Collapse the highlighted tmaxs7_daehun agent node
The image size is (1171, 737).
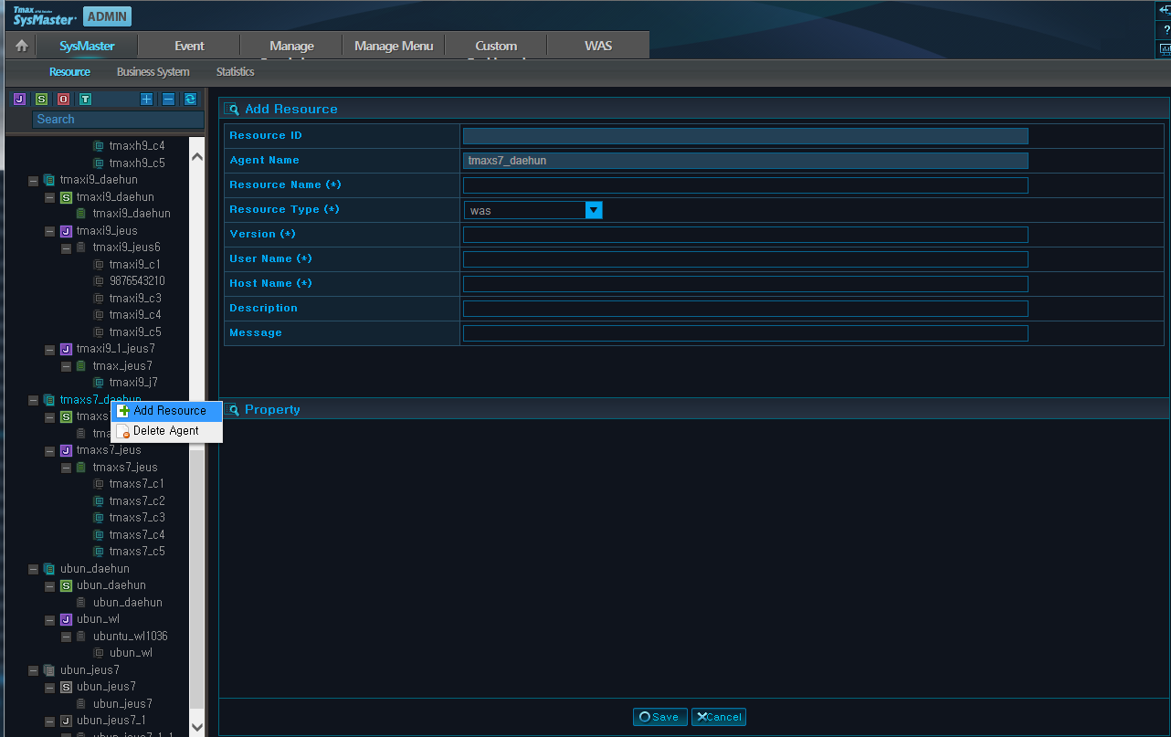click(x=33, y=400)
